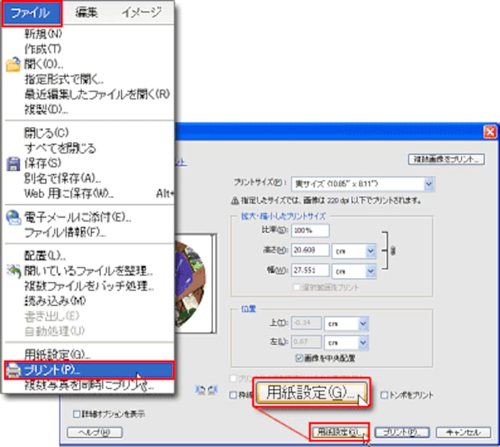Choose 新規(N) from the file menu
Image resolution: width=500 pixels, height=447 pixels.
click(43, 34)
